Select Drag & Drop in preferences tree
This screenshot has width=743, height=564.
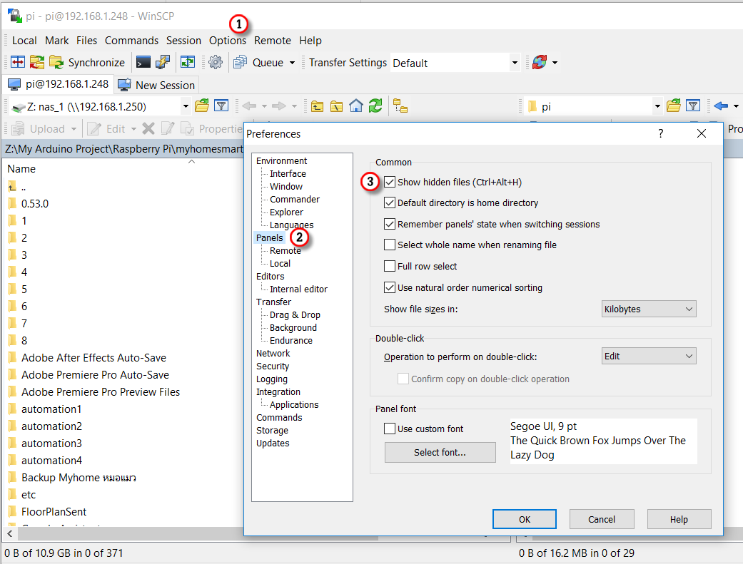pos(295,315)
